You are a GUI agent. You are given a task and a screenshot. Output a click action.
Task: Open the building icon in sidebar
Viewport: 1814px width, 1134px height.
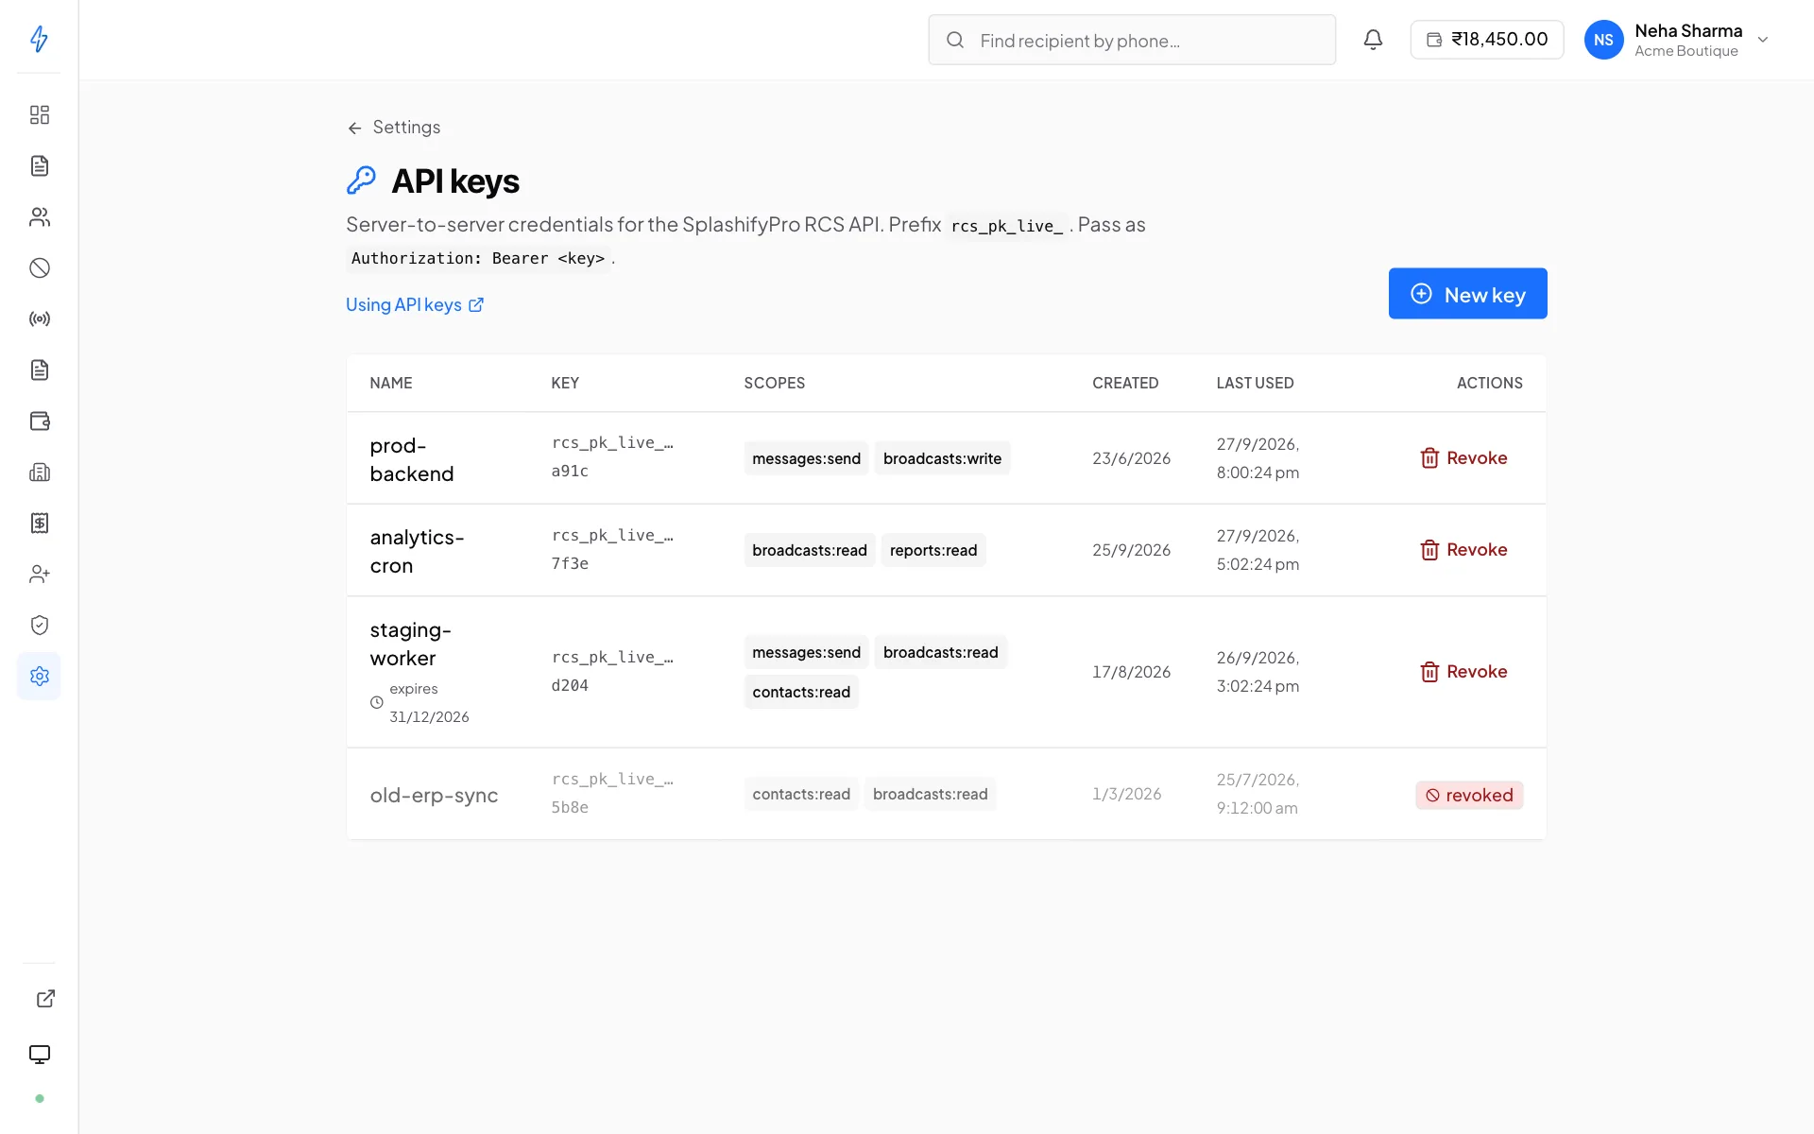[39, 472]
